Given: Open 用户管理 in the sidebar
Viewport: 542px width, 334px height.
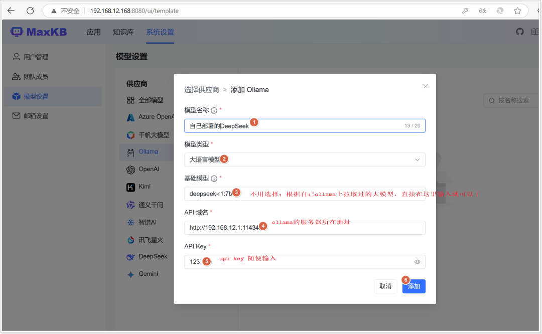Looking at the screenshot, I should click(53, 57).
